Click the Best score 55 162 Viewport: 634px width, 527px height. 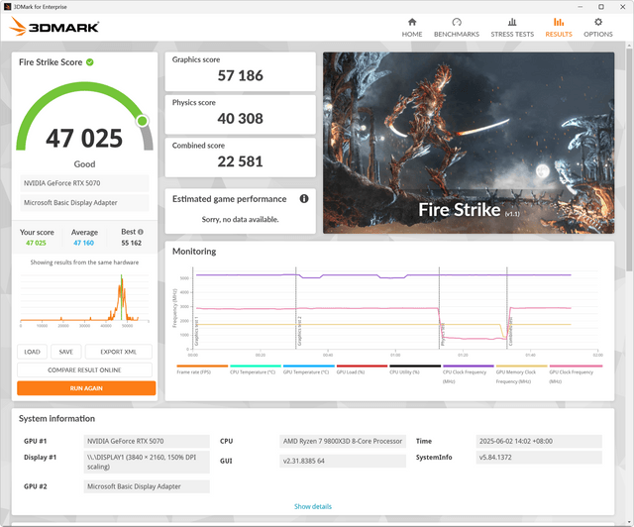click(x=132, y=243)
